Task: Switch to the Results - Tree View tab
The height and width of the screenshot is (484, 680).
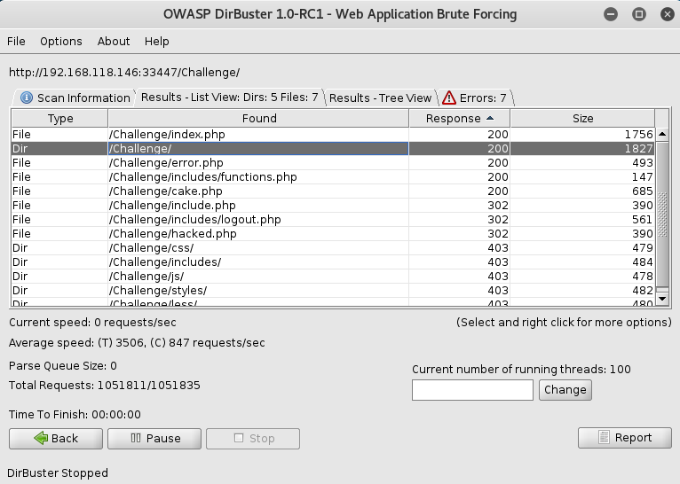Action: coord(380,98)
